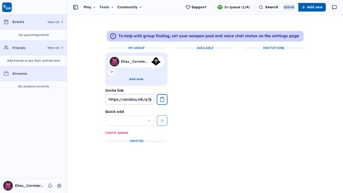The height and width of the screenshot is (193, 343).
Task: Click the INVITATIONS column header
Action: [274, 48]
